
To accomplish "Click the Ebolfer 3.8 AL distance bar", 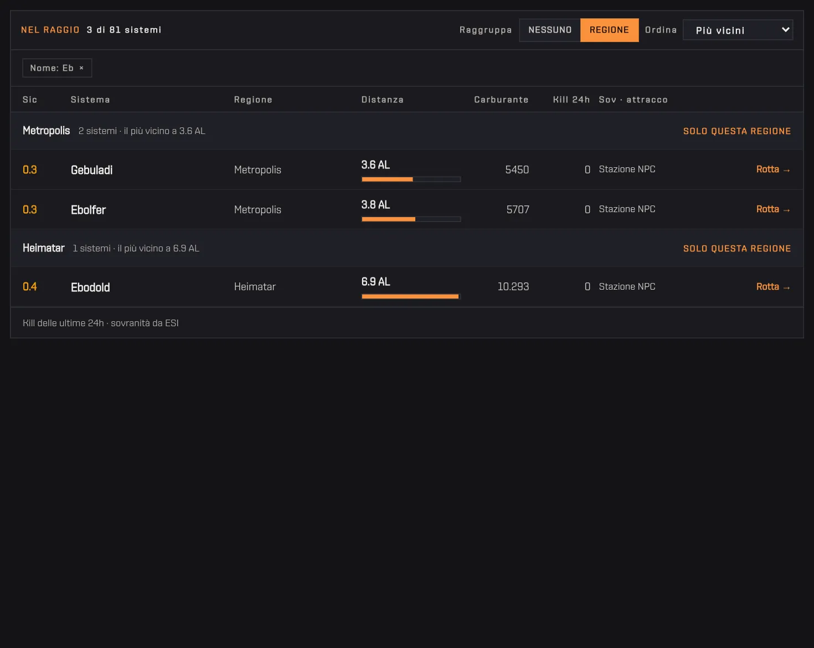I will pos(411,219).
